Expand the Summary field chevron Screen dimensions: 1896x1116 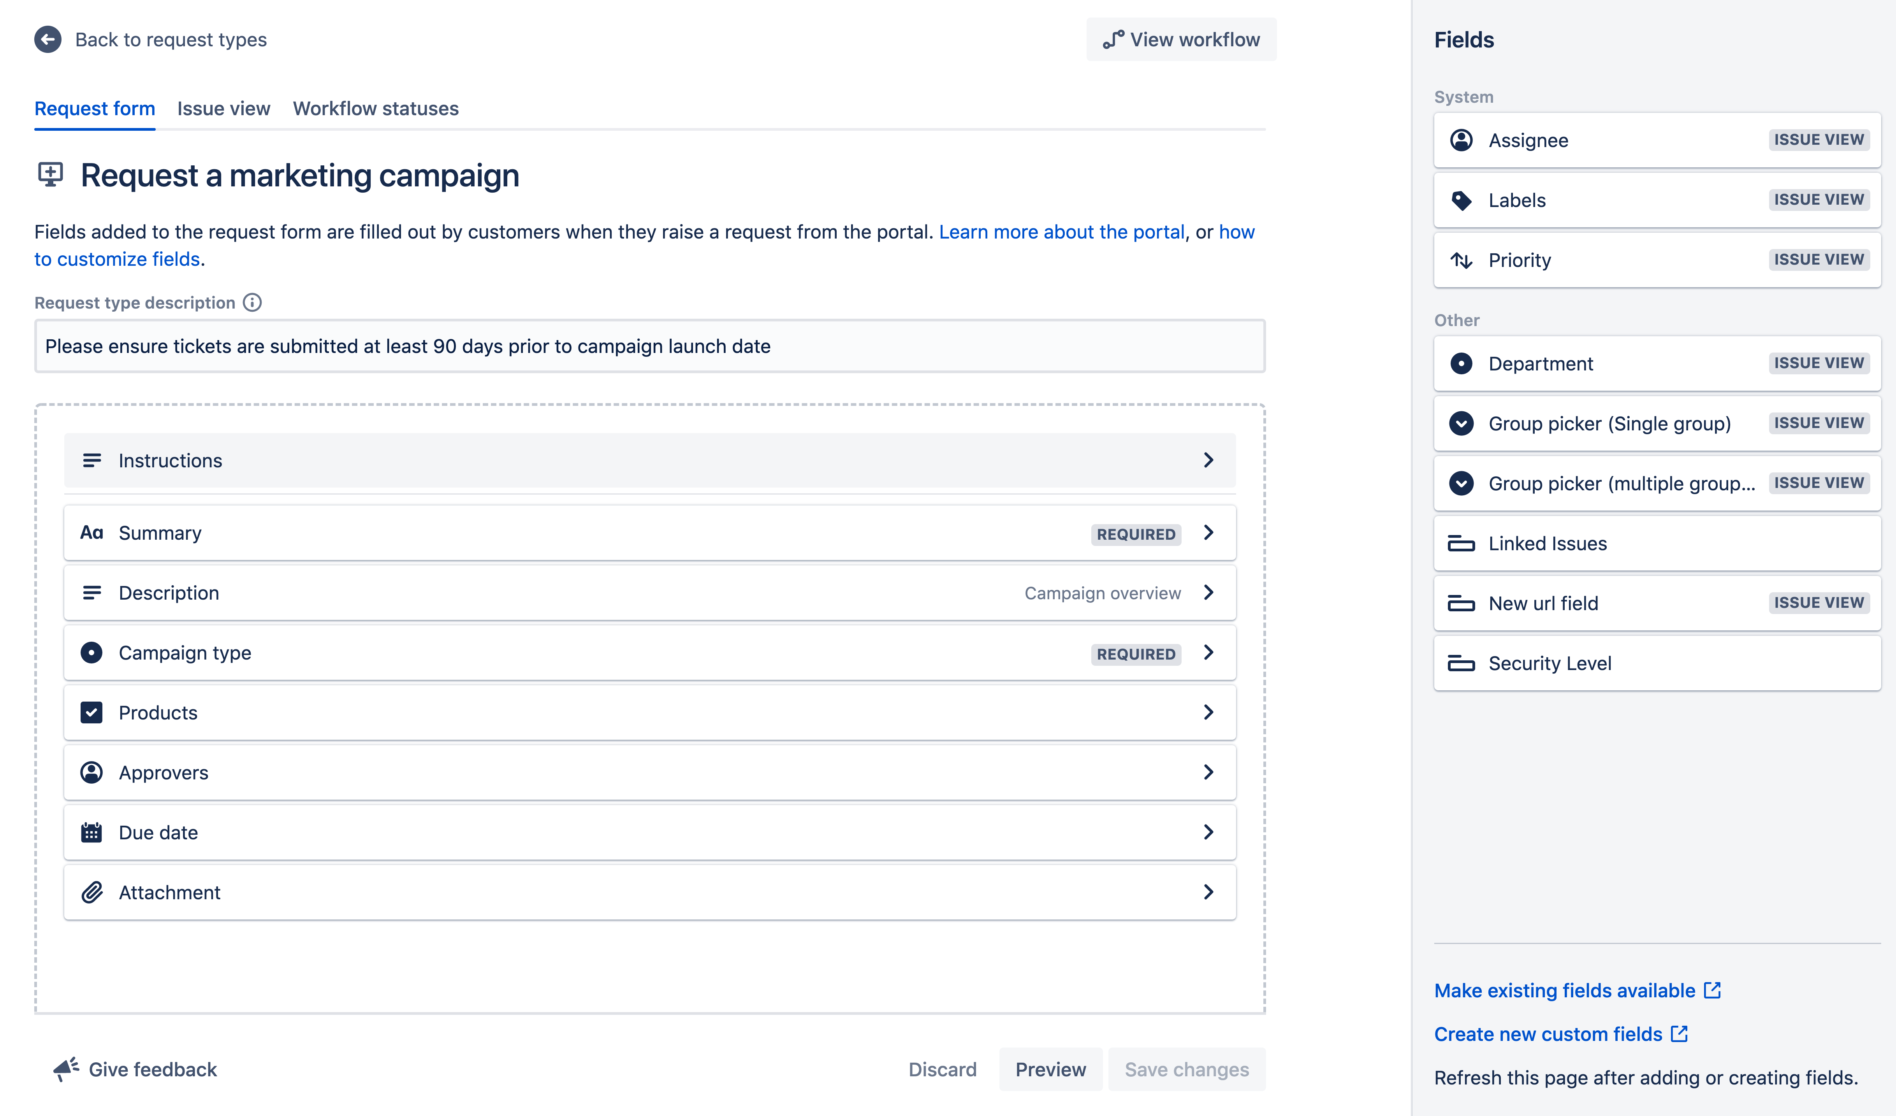tap(1208, 532)
